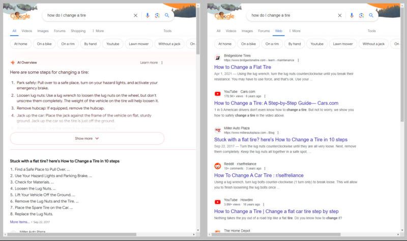Click the search input field in right window
The height and width of the screenshot is (241, 407).
point(293,15)
